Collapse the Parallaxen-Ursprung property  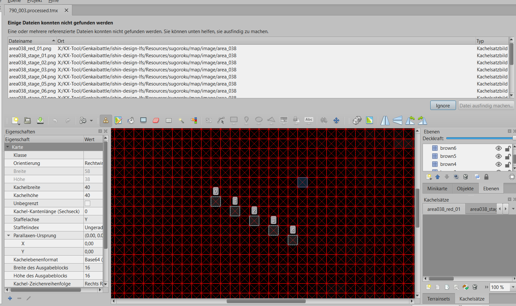click(x=9, y=236)
